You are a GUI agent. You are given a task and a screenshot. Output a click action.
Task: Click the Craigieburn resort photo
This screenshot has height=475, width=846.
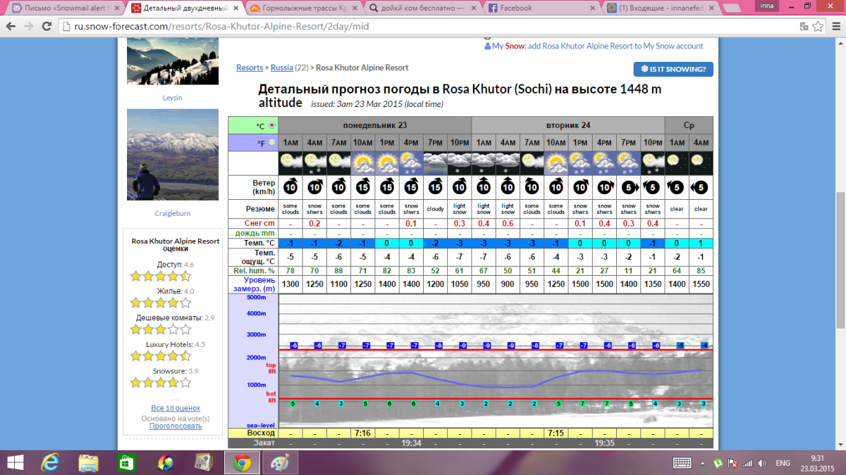click(173, 154)
